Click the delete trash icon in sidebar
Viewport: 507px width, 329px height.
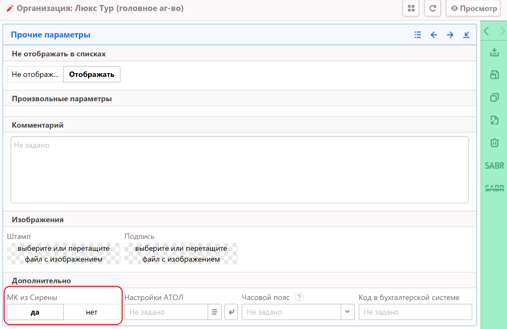coord(494,143)
